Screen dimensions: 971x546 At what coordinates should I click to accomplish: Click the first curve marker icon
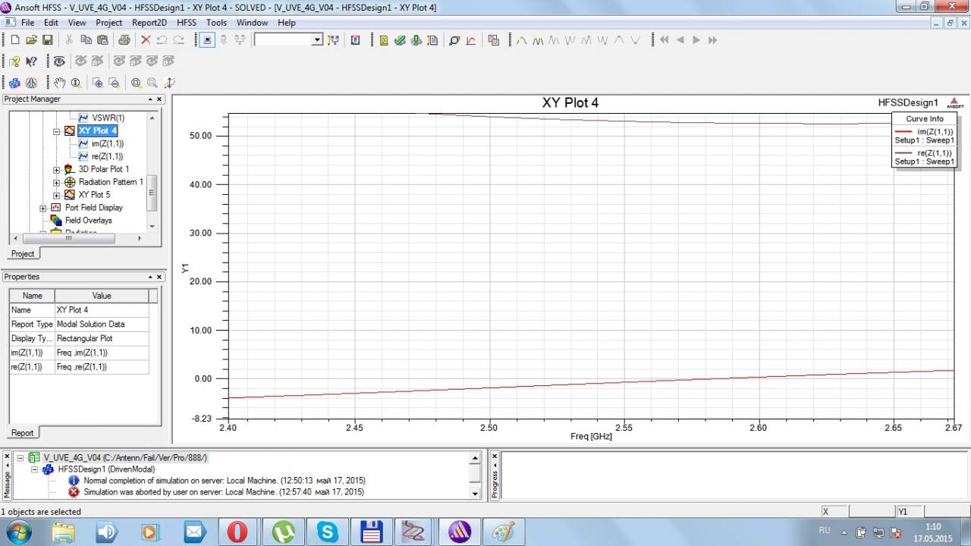point(522,40)
